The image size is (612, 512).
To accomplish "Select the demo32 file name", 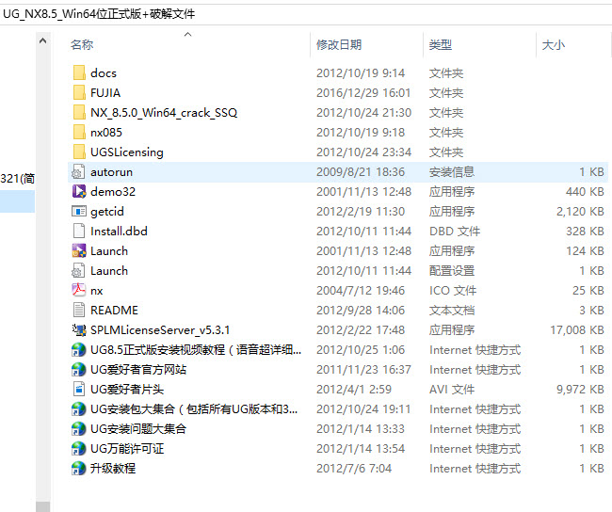I will [x=113, y=192].
